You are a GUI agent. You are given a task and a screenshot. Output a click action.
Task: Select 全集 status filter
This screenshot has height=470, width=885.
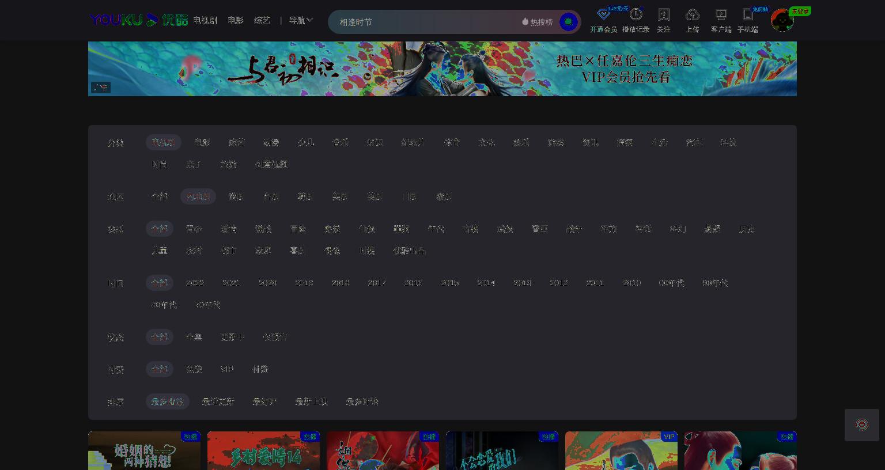click(194, 337)
